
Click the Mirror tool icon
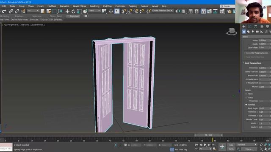click(x=177, y=11)
